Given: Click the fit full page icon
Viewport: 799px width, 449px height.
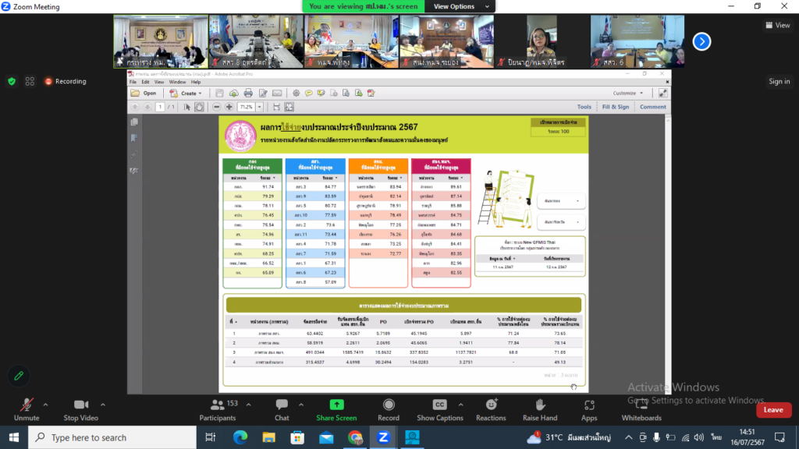Looking at the screenshot, I should (x=289, y=107).
